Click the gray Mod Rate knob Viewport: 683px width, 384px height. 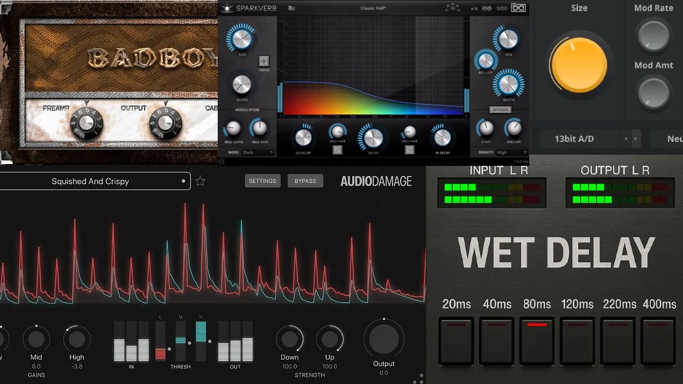click(654, 36)
